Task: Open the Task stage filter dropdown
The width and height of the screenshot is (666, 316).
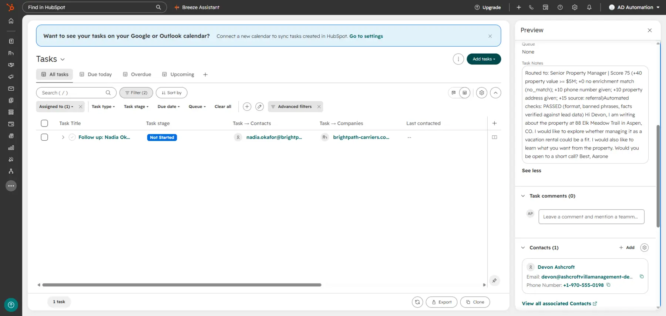Action: [x=136, y=107]
